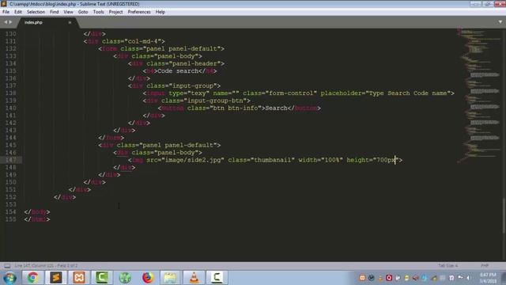Viewport: 506px width, 285px height.
Task: Open the Project menu
Action: (x=116, y=12)
